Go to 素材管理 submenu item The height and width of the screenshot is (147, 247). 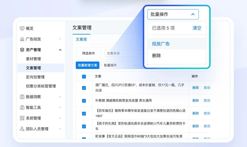[34, 59]
